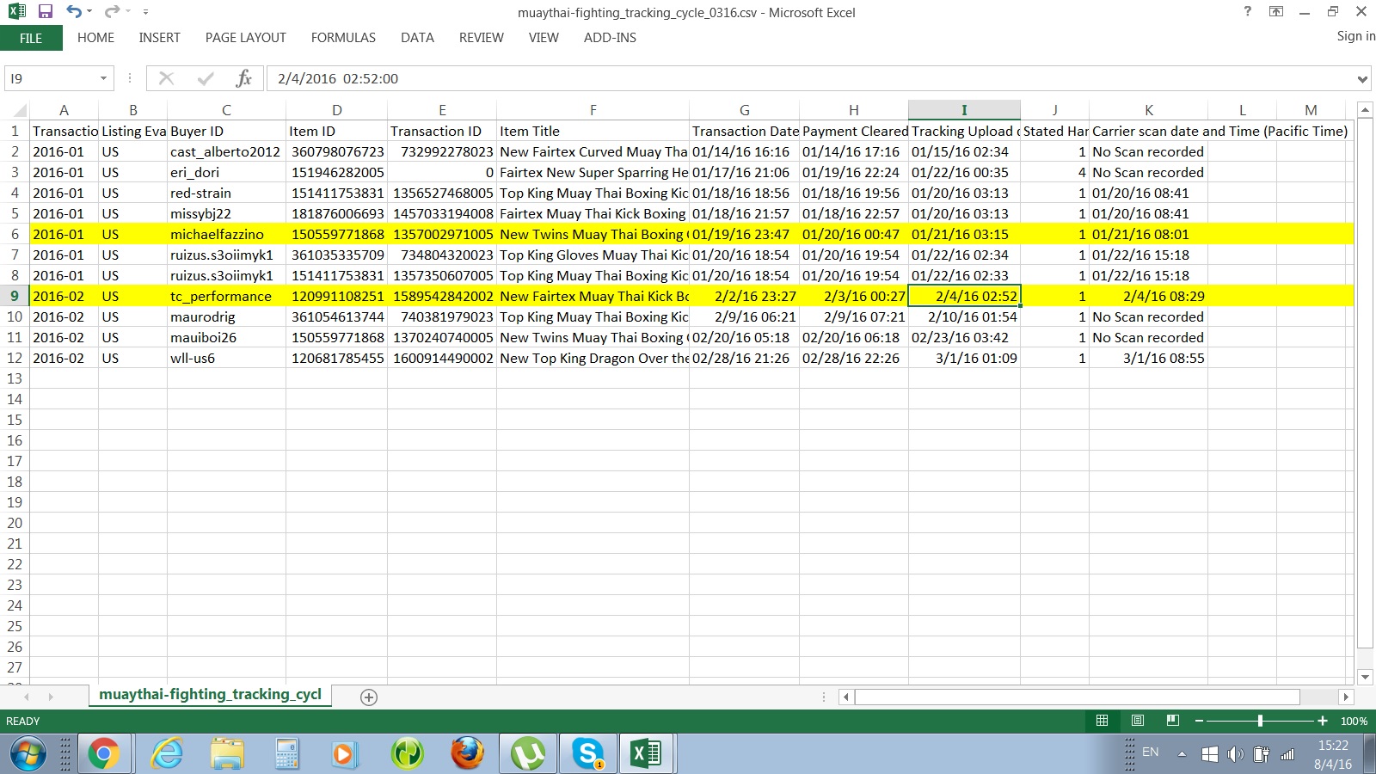Go to PAGE LAYOUT tab
Image resolution: width=1376 pixels, height=774 pixels.
point(246,38)
